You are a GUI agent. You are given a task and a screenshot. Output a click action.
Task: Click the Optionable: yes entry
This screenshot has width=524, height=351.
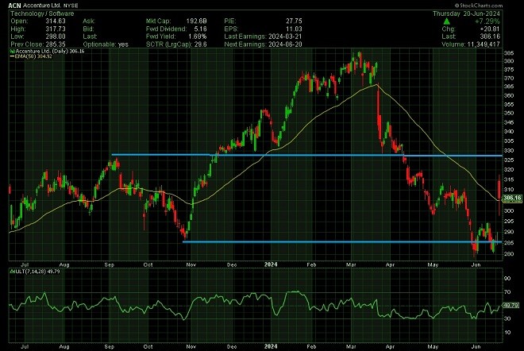[x=106, y=44]
